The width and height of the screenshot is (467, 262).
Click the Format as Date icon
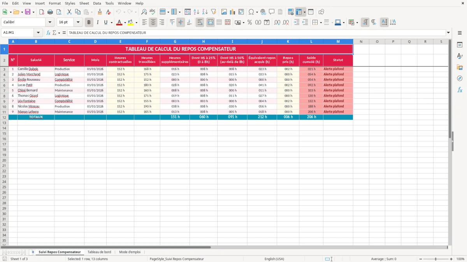(267, 23)
